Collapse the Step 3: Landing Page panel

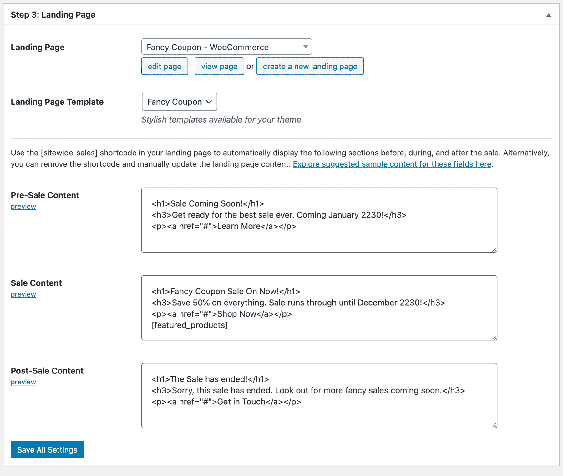[x=549, y=15]
